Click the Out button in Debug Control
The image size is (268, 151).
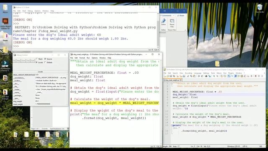pos(28,60)
